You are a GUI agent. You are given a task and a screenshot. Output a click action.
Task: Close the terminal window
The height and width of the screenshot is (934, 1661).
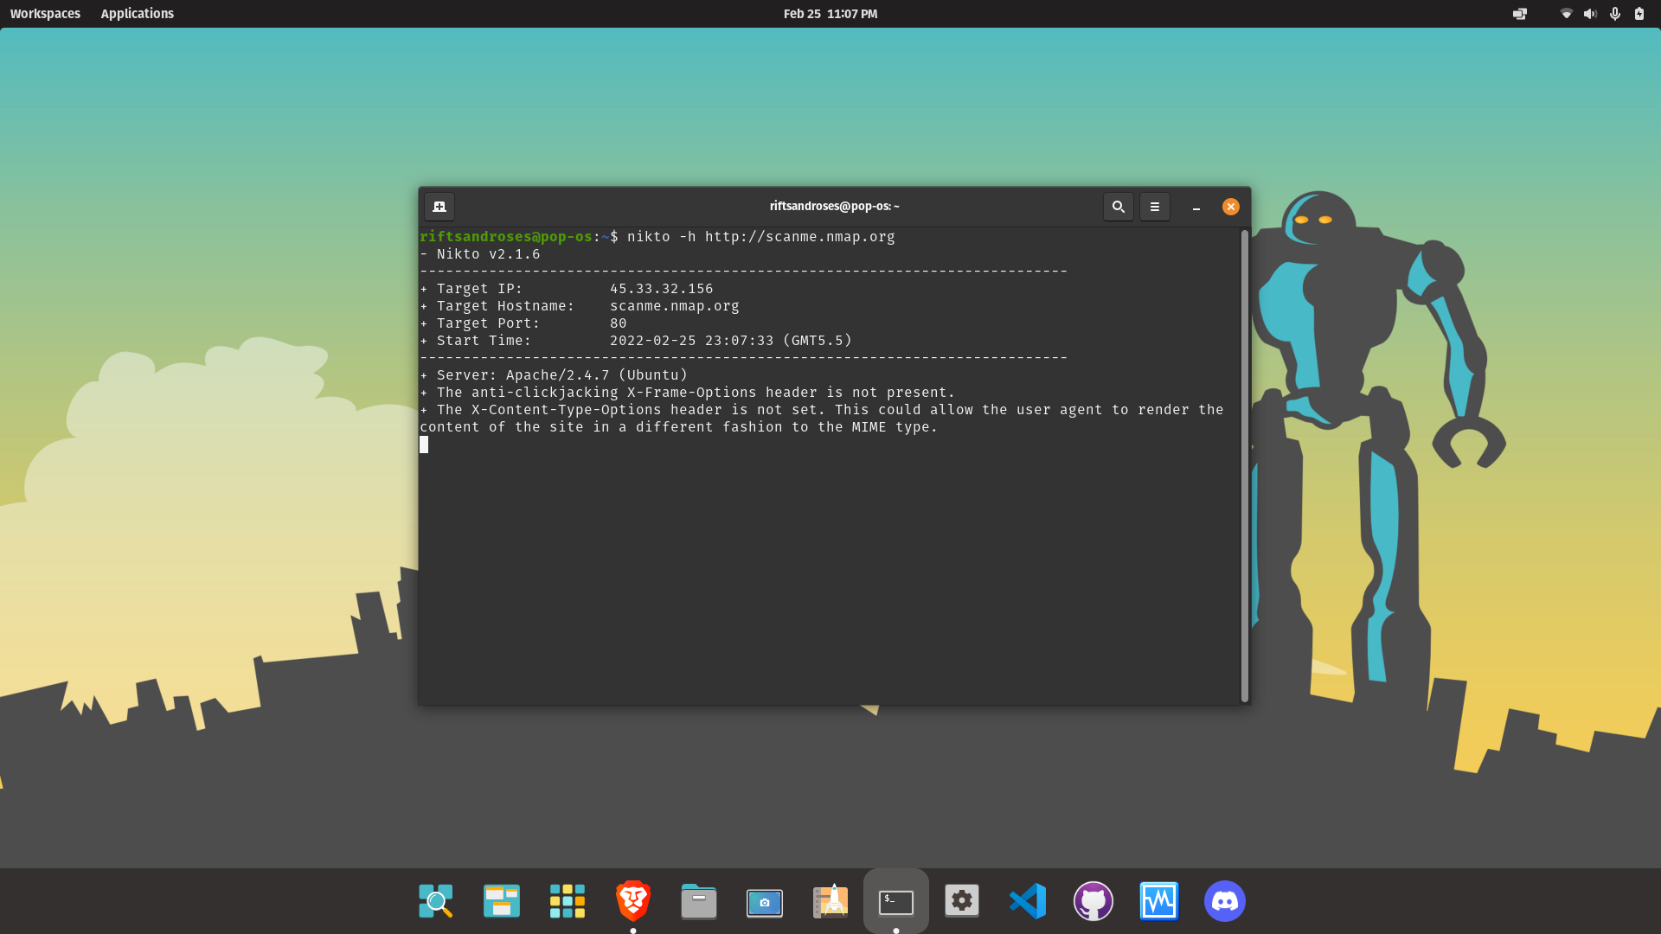[x=1231, y=207]
